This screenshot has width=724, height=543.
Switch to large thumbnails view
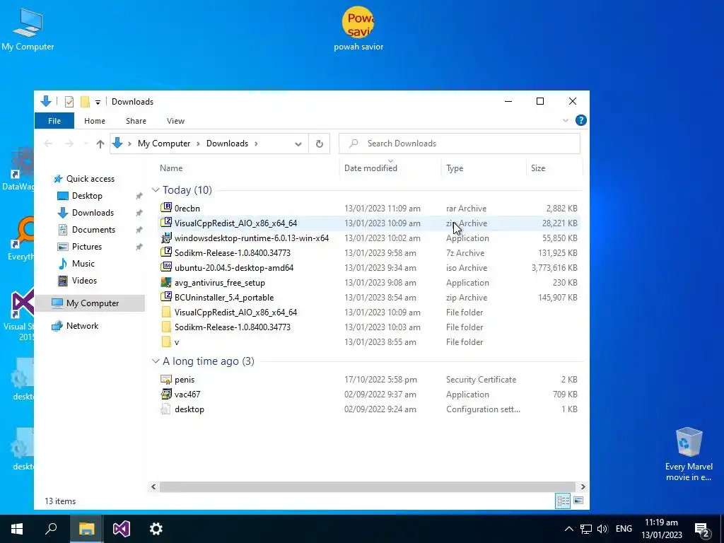click(578, 501)
